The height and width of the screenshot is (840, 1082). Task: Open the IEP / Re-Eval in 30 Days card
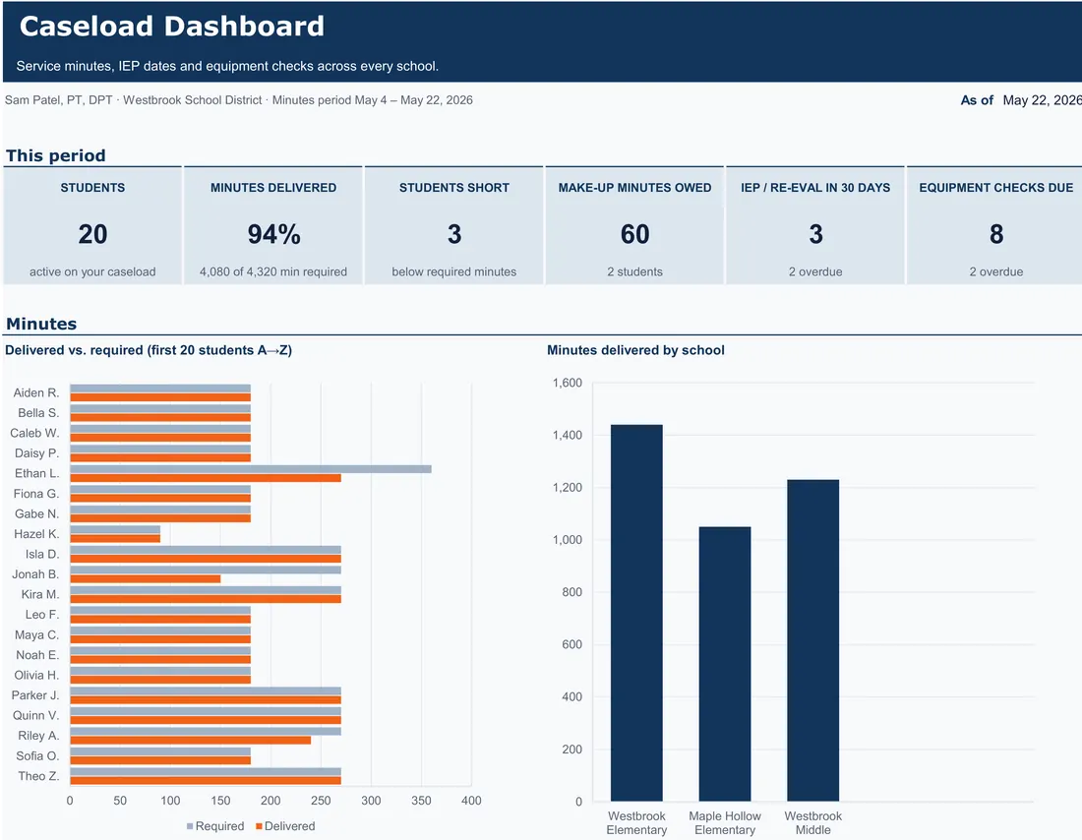[815, 225]
